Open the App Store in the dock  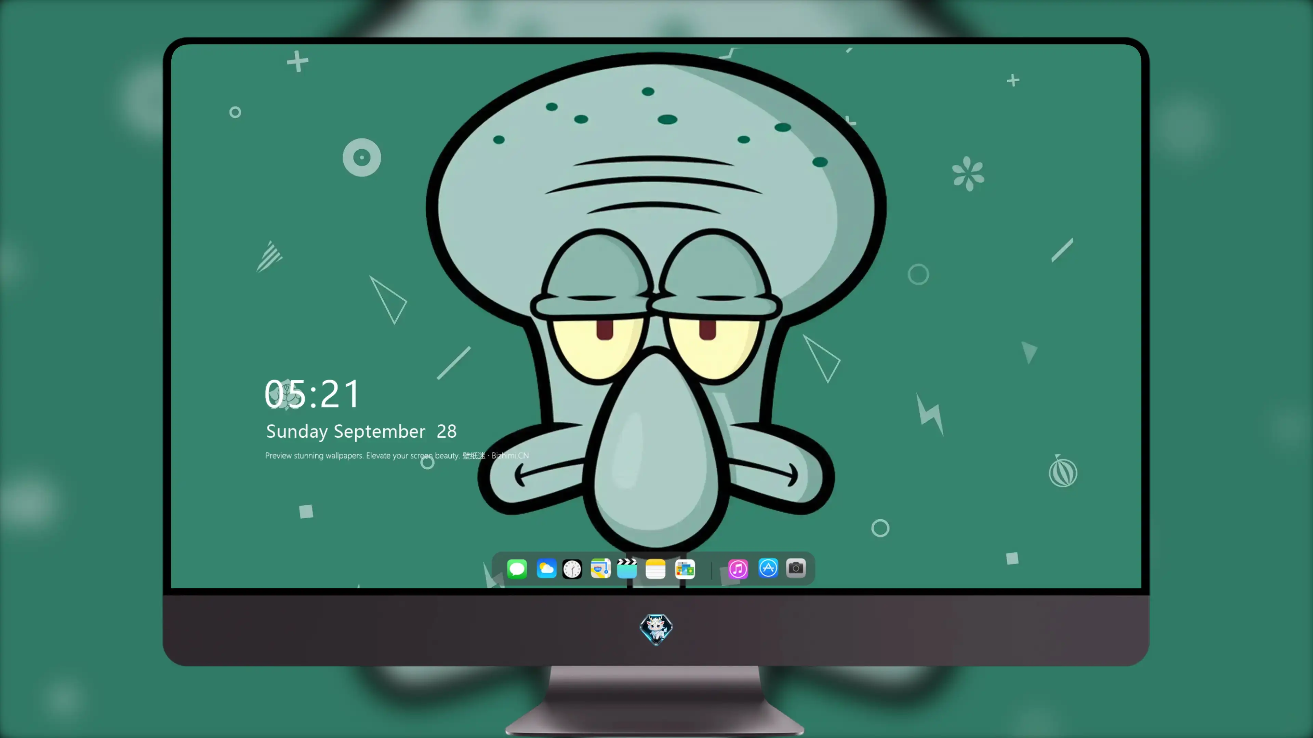pos(768,569)
